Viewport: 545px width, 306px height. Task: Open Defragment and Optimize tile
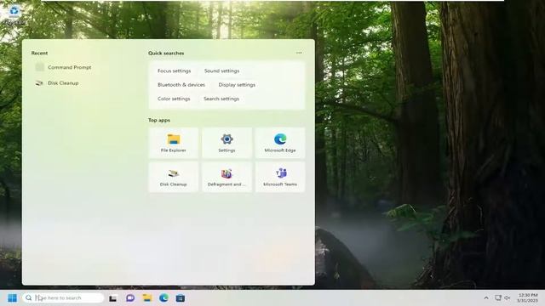(x=227, y=177)
